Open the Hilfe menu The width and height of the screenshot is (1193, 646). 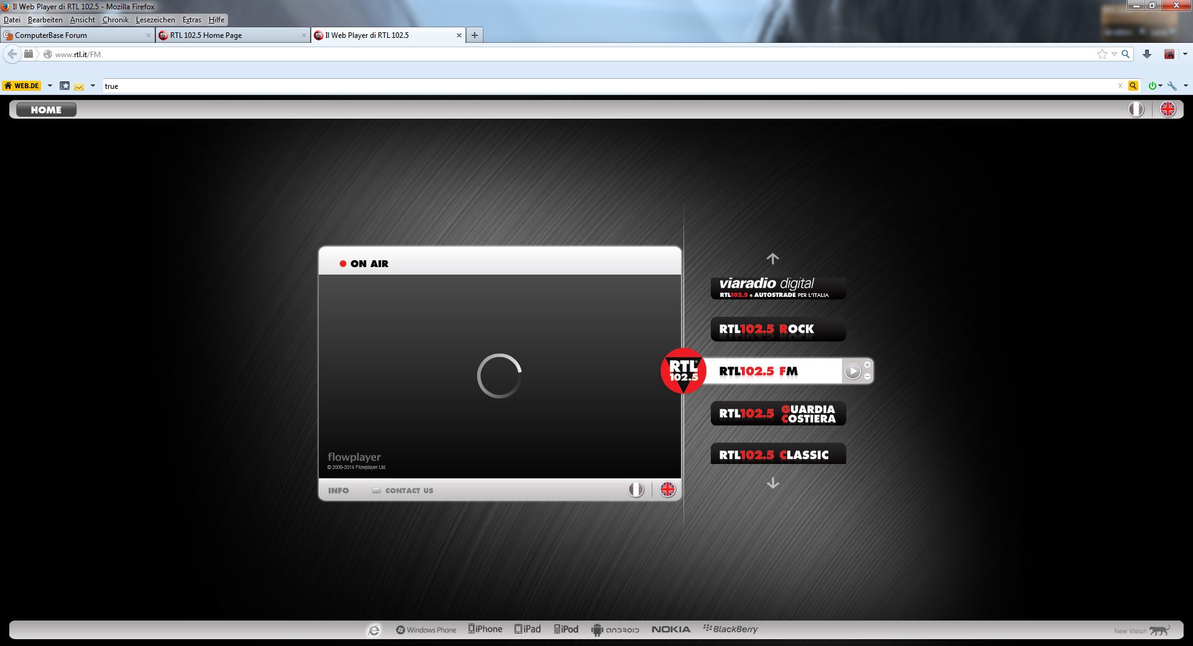pos(217,20)
